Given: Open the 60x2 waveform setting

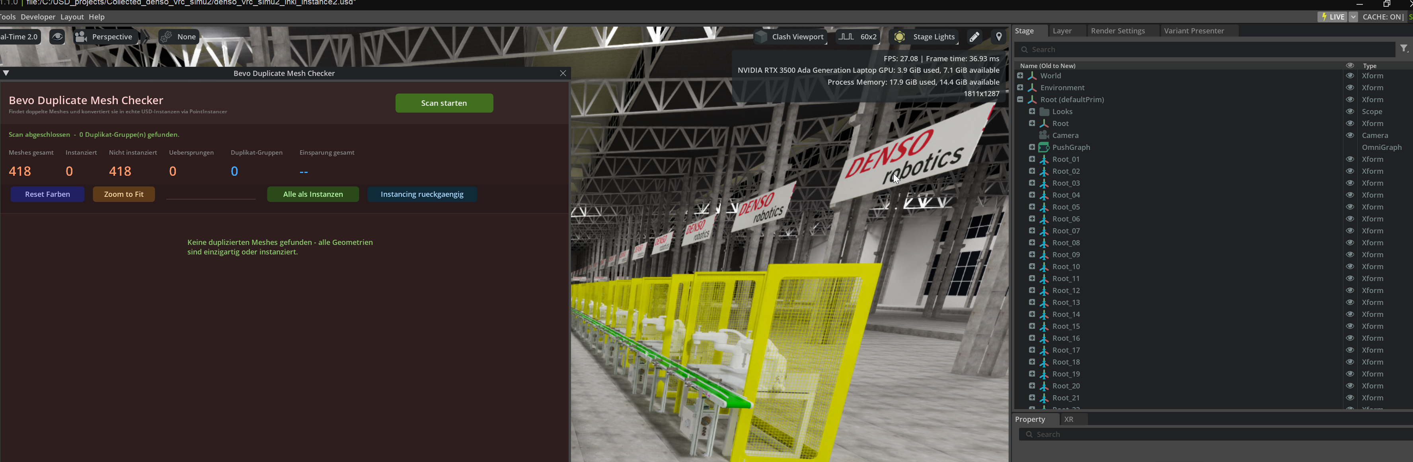Looking at the screenshot, I should click(858, 37).
